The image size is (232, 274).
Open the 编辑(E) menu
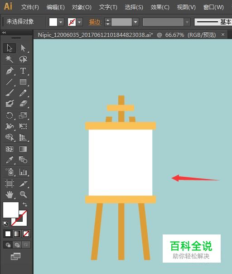pyautogui.click(x=55, y=7)
